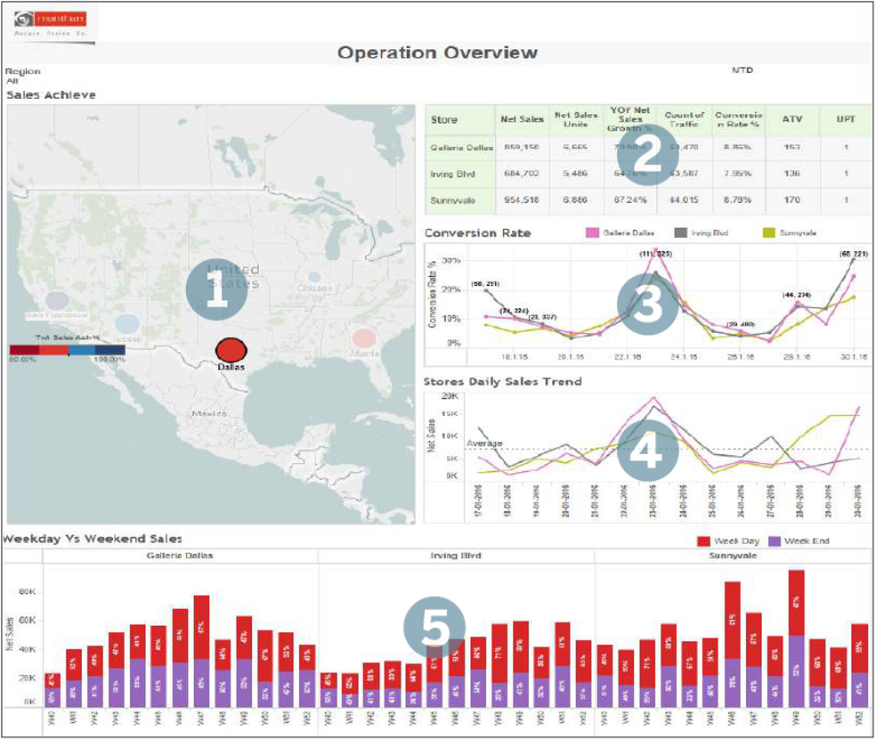
Task: Click the Galleria Dallas row in the store table
Action: pos(461,147)
